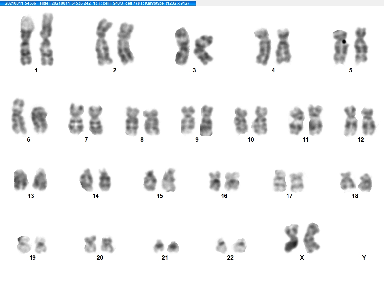Viewport: 384px width, 295px height.
Task: Click the label '18' under chromosome pair
Action: (x=355, y=196)
